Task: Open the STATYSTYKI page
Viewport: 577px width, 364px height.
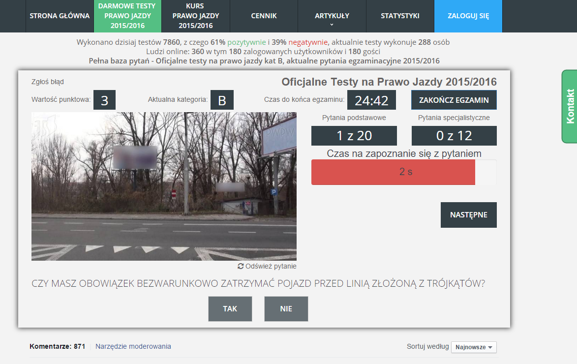Action: pos(400,16)
